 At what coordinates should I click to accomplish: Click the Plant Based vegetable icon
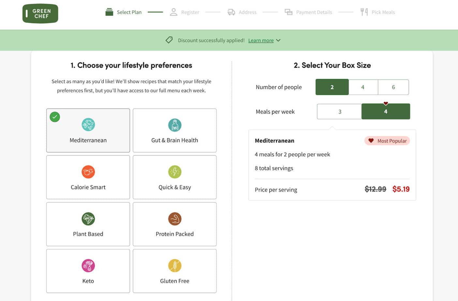88,219
